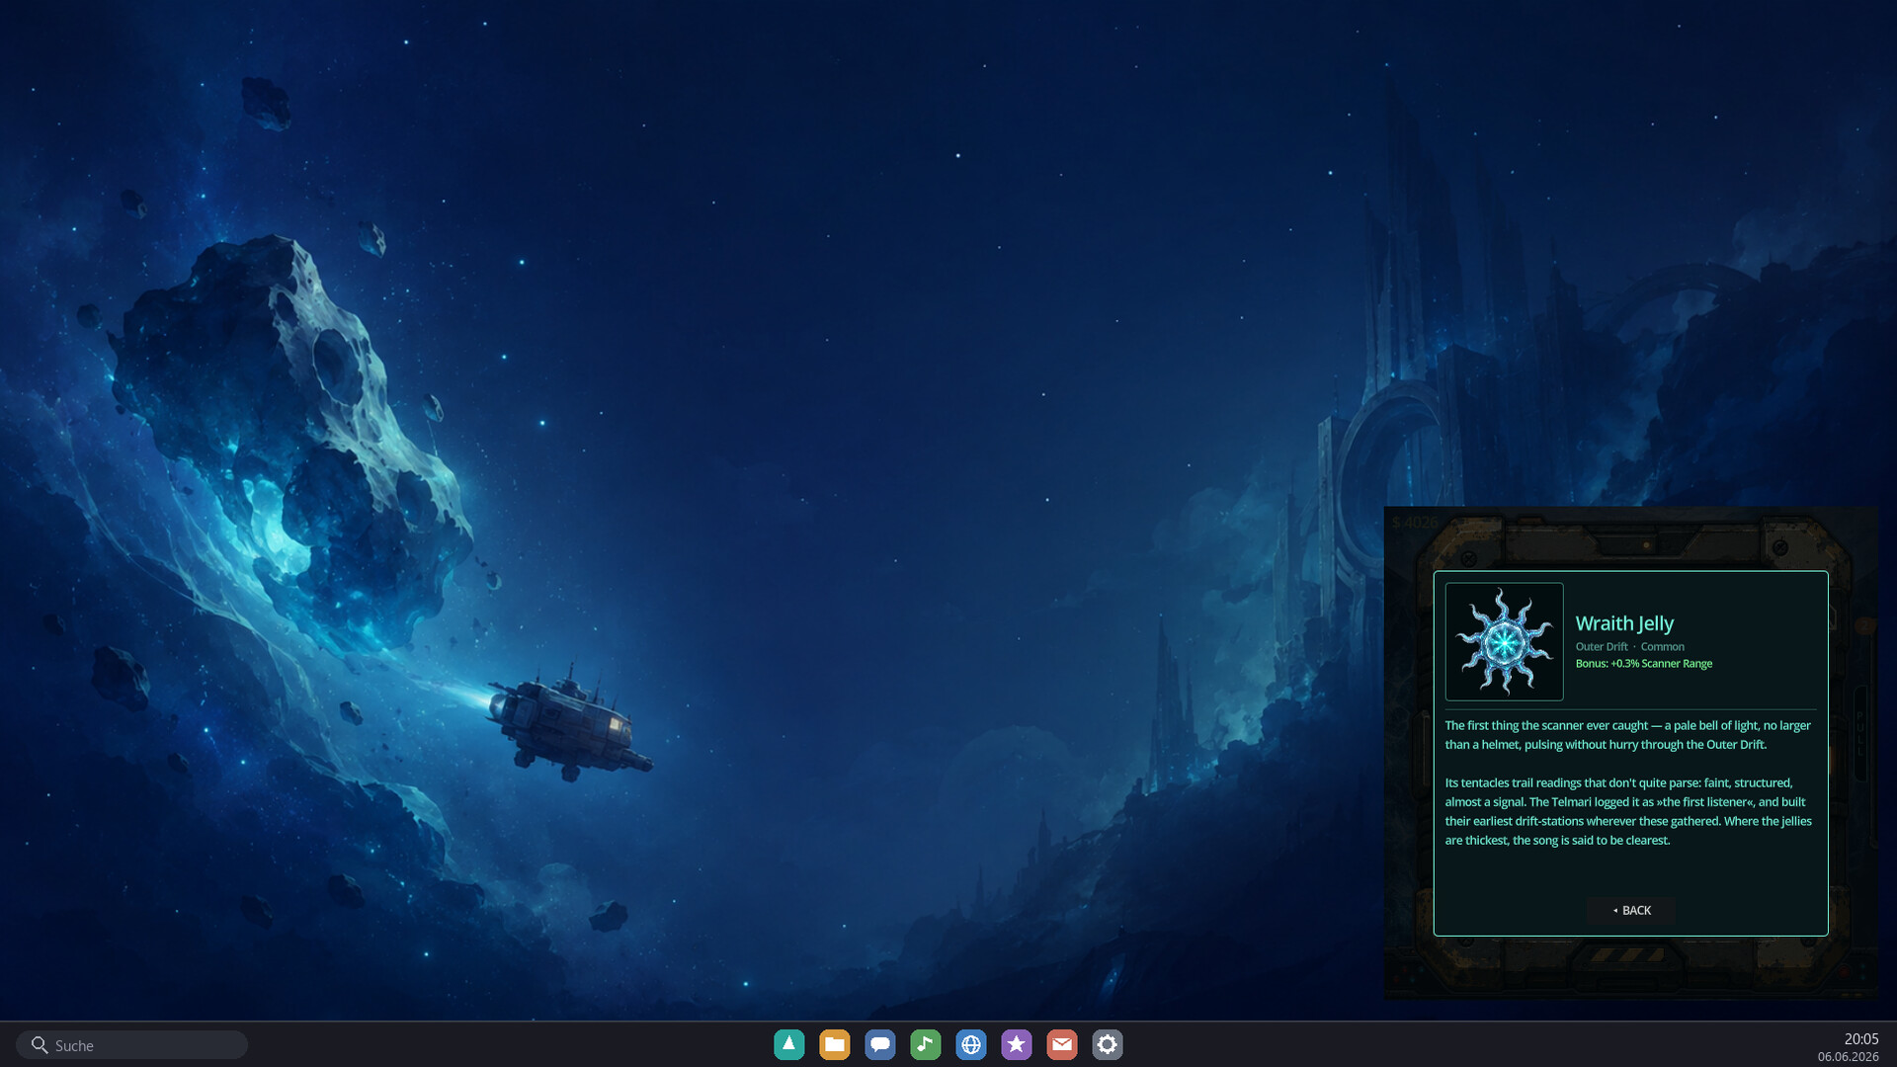The image size is (1897, 1067).
Task: Click the clock showing 20:05
Action: coord(1861,1038)
